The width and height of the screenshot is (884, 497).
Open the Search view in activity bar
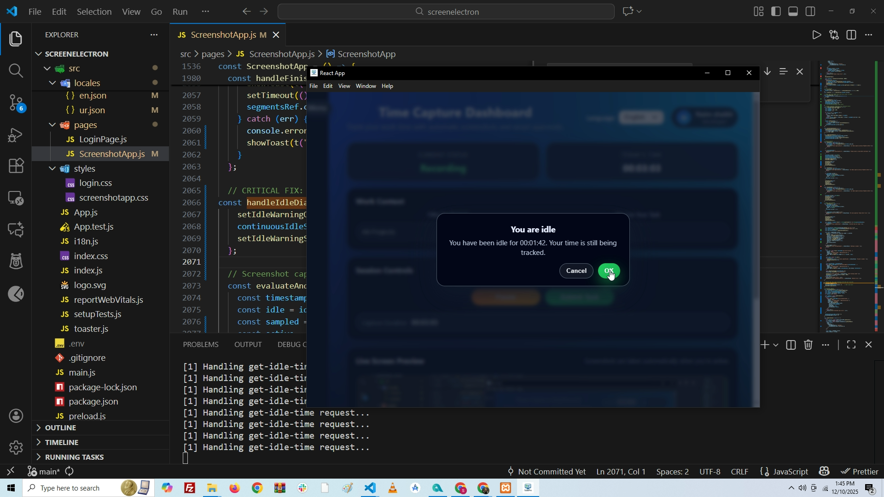pyautogui.click(x=16, y=70)
